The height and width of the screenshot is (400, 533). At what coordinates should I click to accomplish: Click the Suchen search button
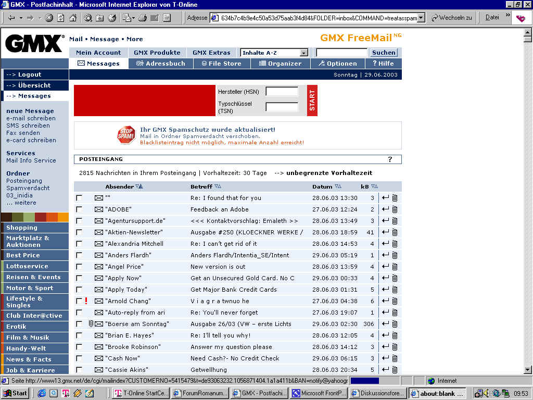384,53
